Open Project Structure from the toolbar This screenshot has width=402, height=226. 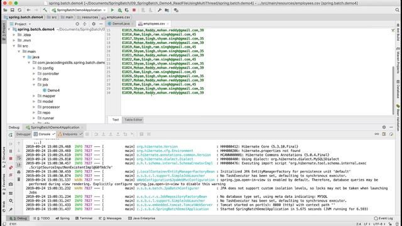tap(167, 10)
